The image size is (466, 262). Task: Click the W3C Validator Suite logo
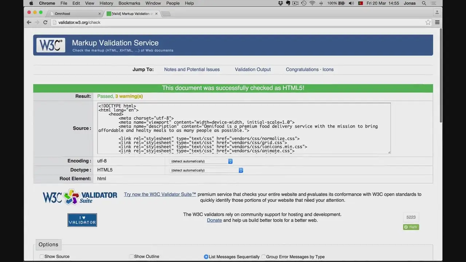[80, 197]
